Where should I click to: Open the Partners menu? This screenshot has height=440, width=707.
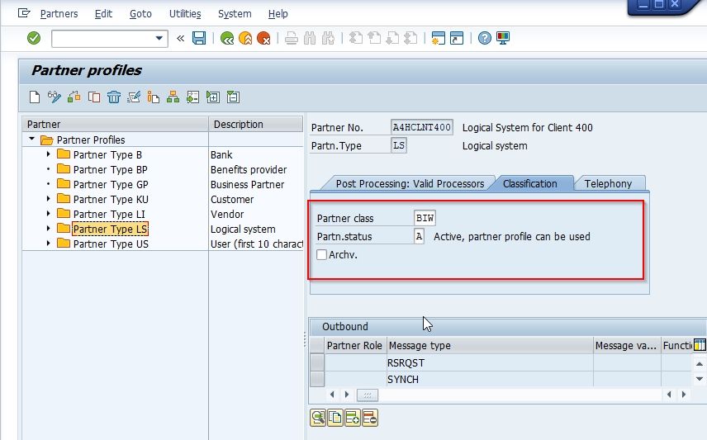[x=59, y=14]
